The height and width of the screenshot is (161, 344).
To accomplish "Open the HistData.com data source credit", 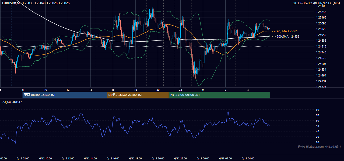I will tap(319, 147).
